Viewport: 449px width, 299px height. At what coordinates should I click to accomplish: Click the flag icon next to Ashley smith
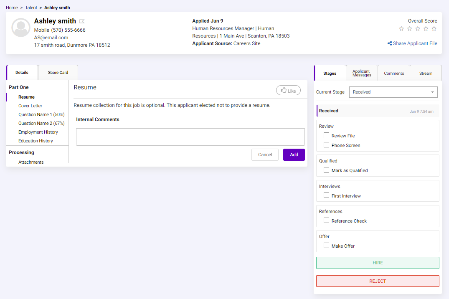click(82, 21)
